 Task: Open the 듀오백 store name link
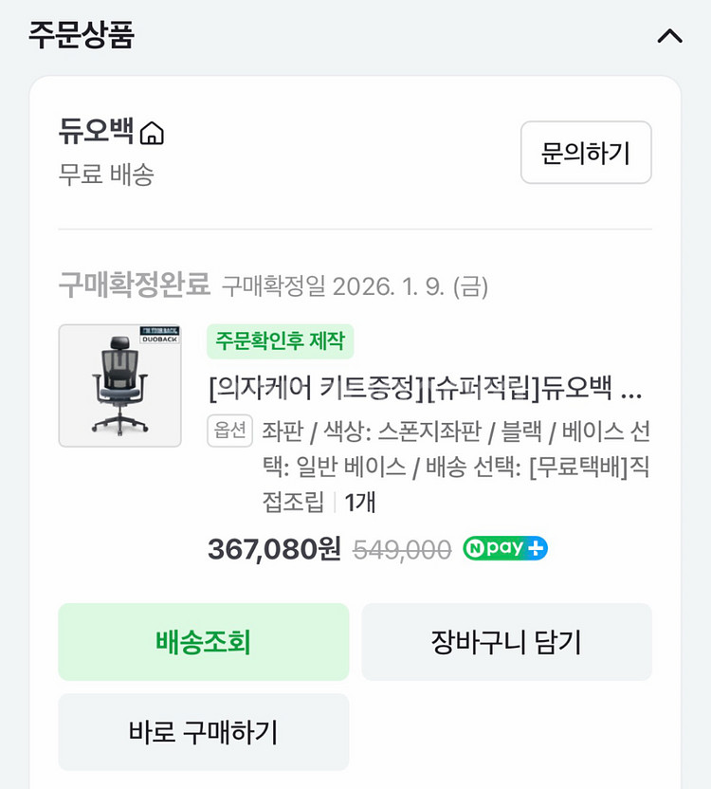click(x=96, y=132)
